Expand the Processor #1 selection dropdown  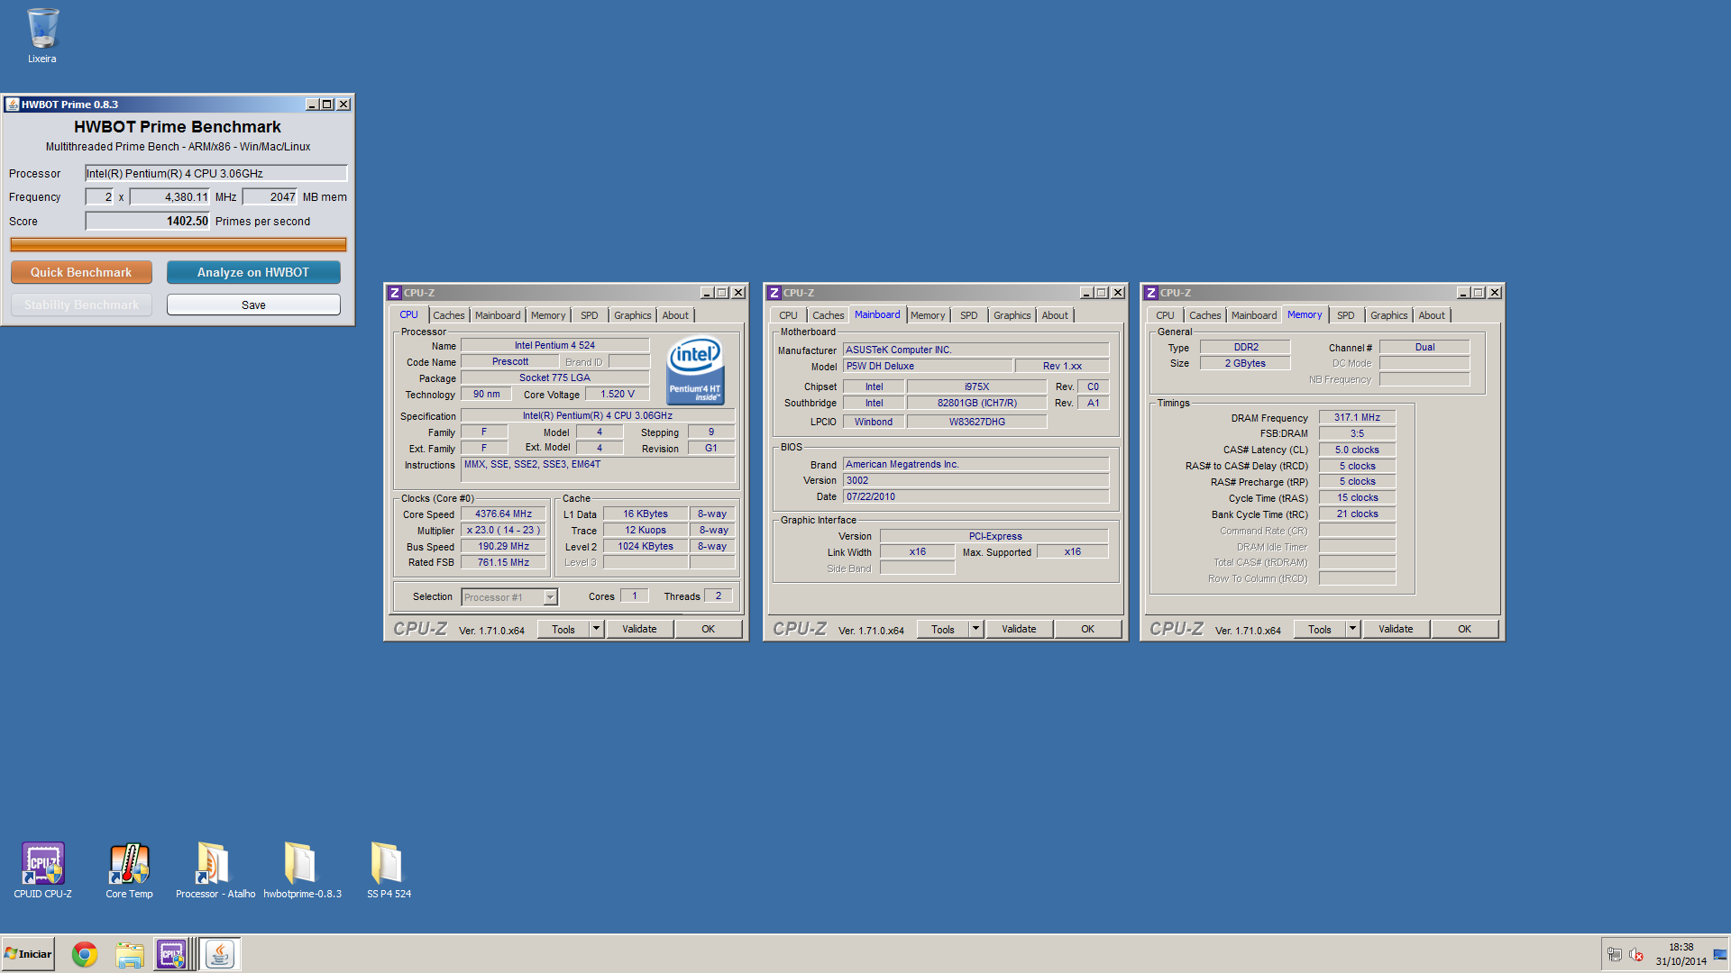tap(550, 597)
